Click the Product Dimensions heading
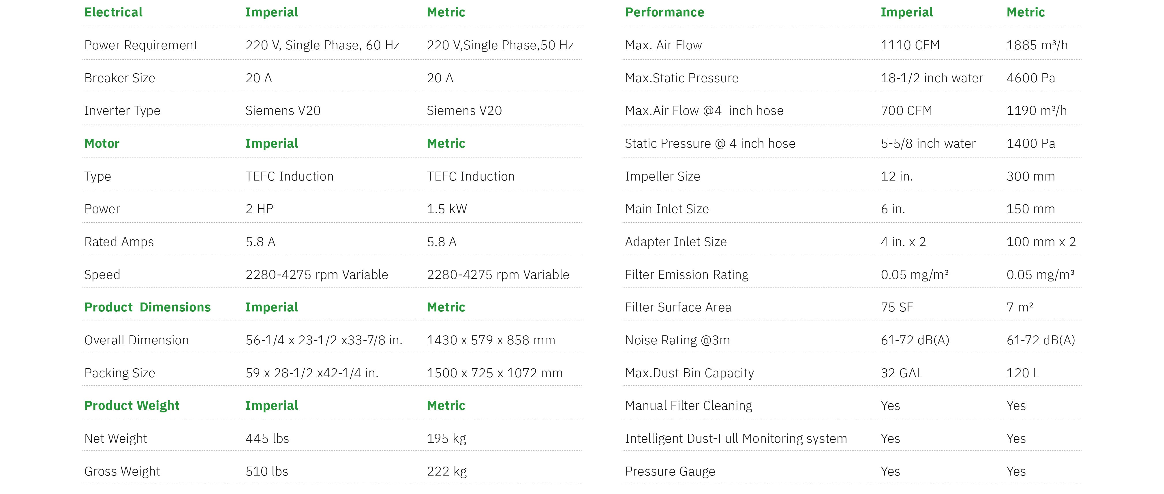 [147, 307]
